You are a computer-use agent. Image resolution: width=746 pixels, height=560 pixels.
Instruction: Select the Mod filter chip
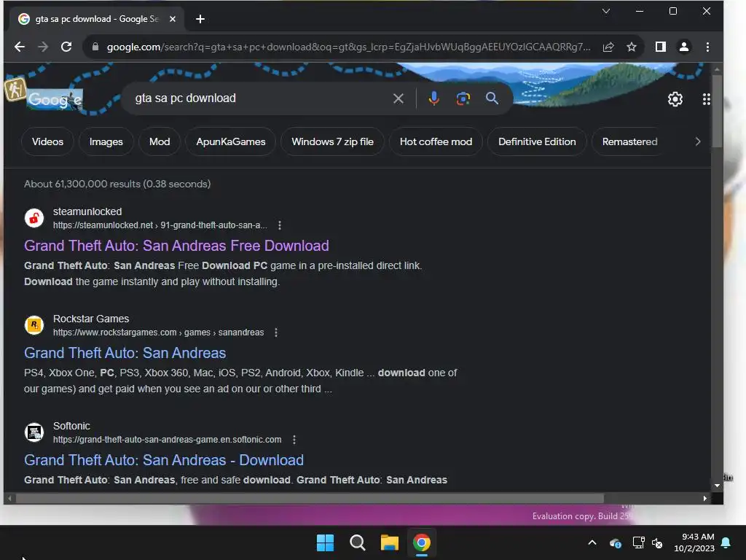point(160,142)
